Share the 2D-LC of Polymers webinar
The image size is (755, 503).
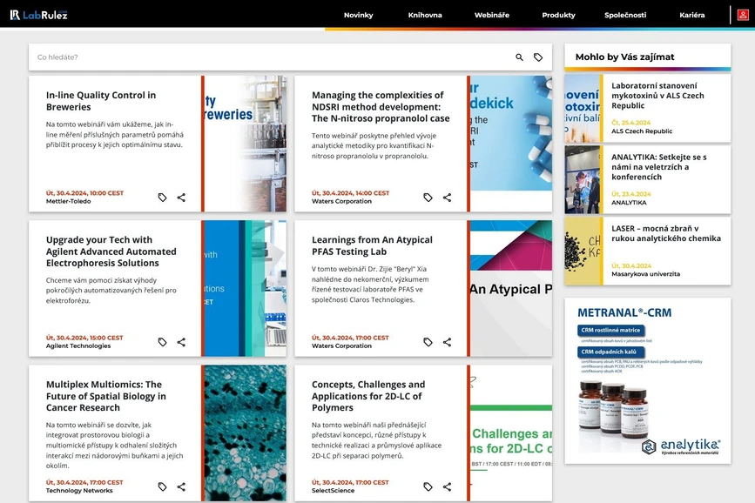(447, 486)
